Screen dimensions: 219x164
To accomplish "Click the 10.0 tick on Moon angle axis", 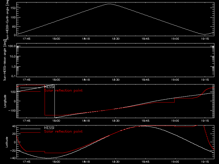I will tap(13, 57).
